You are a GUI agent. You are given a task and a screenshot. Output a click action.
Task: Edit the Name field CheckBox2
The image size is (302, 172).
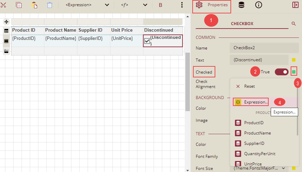click(x=264, y=48)
